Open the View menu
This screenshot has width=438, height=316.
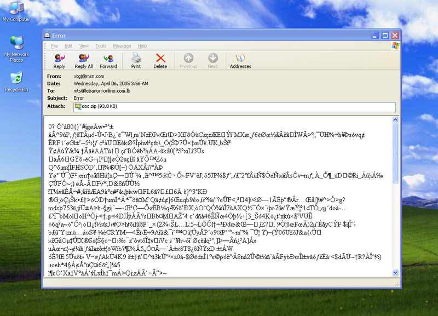(x=84, y=46)
